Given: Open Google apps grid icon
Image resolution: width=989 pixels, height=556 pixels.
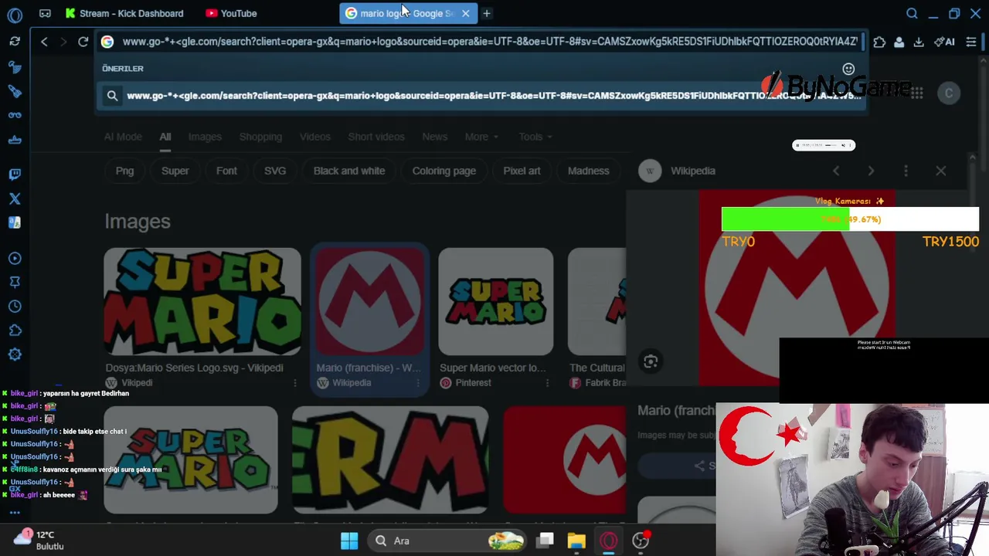Looking at the screenshot, I should (916, 93).
